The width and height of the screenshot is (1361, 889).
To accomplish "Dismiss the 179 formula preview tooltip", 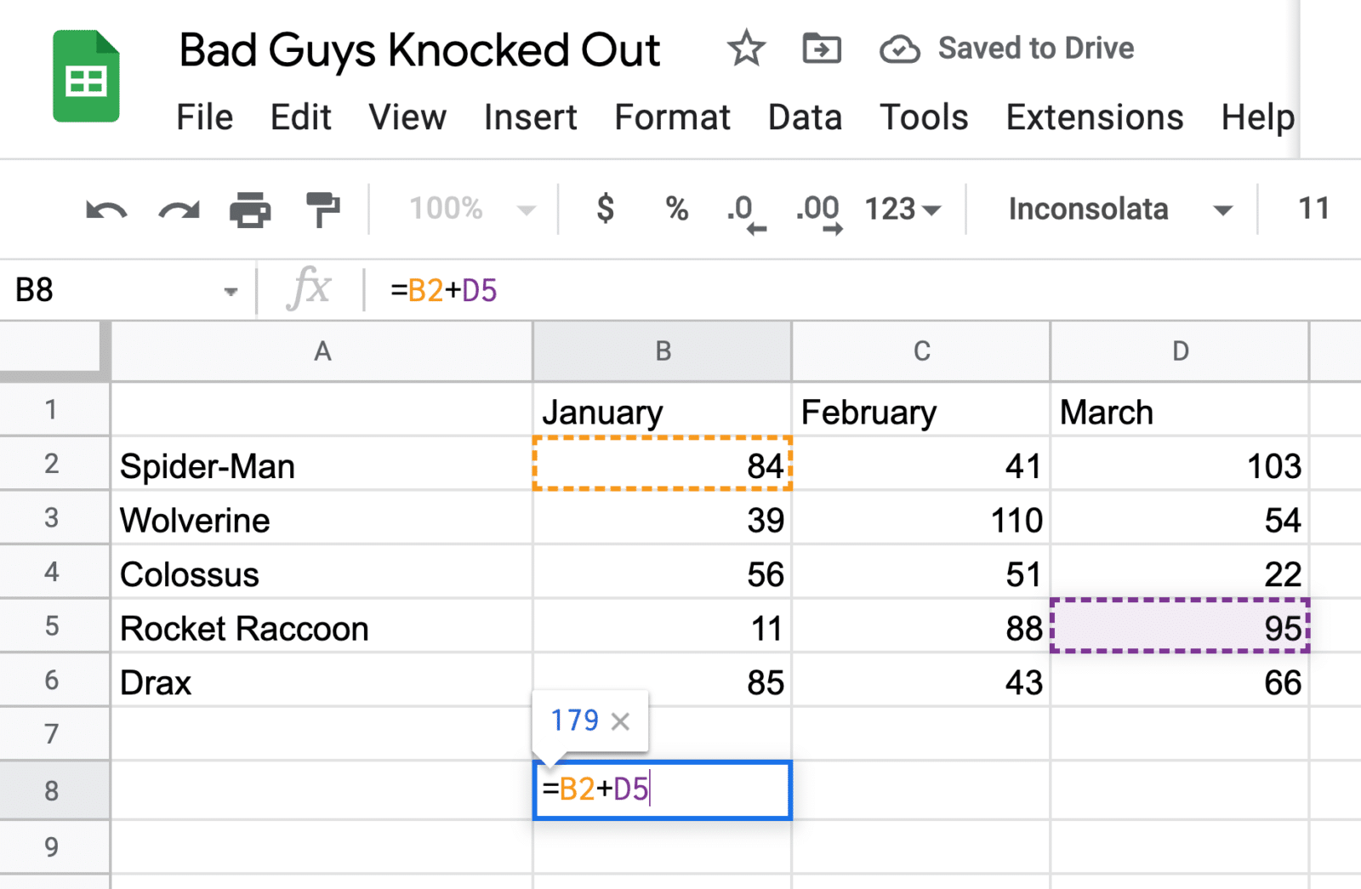I will 621,721.
